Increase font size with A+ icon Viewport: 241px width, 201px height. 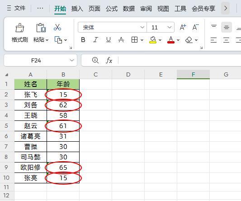point(183,27)
